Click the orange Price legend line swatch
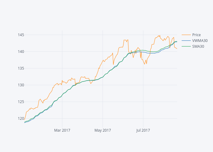This screenshot has width=213, height=152. (x=186, y=35)
